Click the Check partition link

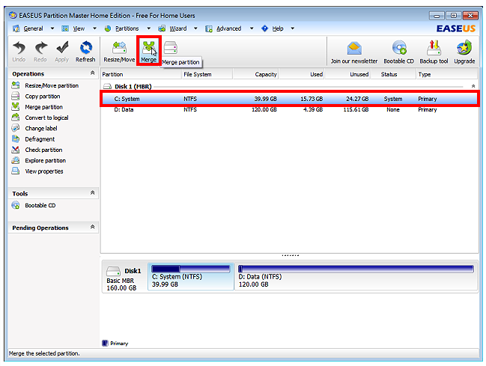pyautogui.click(x=43, y=150)
